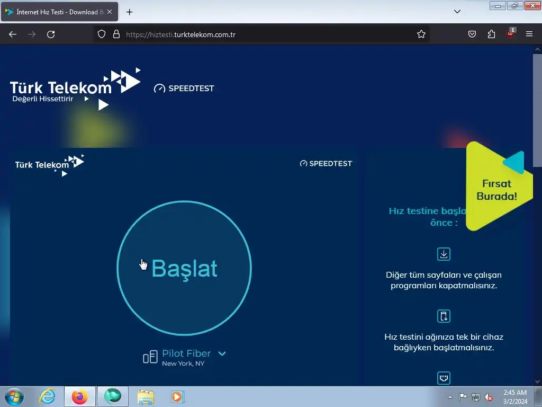Image resolution: width=542 pixels, height=407 pixels.
Task: Click the browser forward arrow
Action: 32,34
